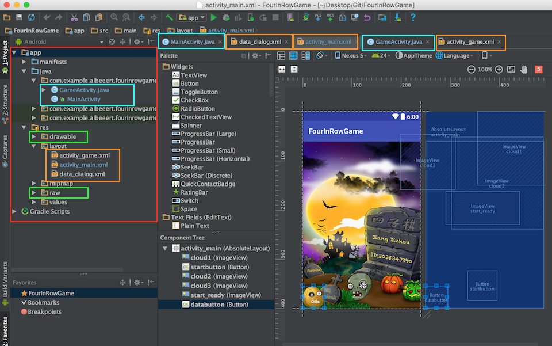Image resolution: width=552 pixels, height=346 pixels.
Task: Click the layout breadcrumb
Action: click(x=181, y=31)
